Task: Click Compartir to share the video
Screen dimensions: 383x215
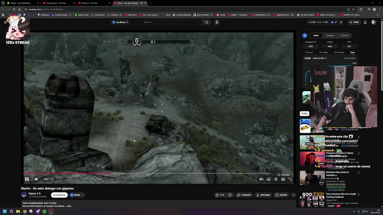Action: tap(244, 195)
